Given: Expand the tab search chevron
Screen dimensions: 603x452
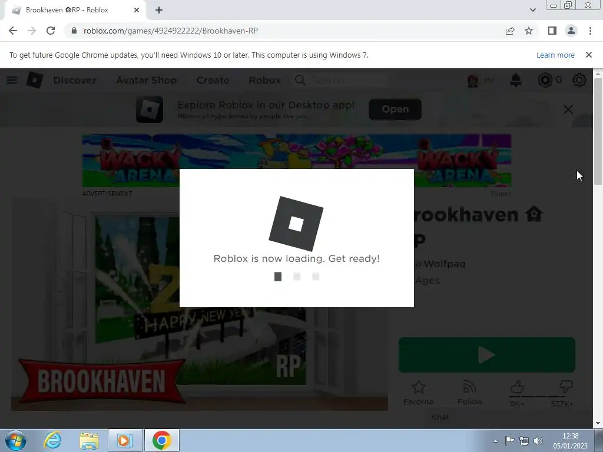Looking at the screenshot, I should [532, 10].
